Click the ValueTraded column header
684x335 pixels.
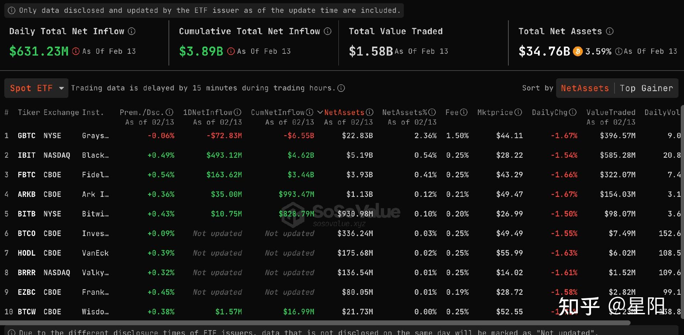tap(611, 112)
